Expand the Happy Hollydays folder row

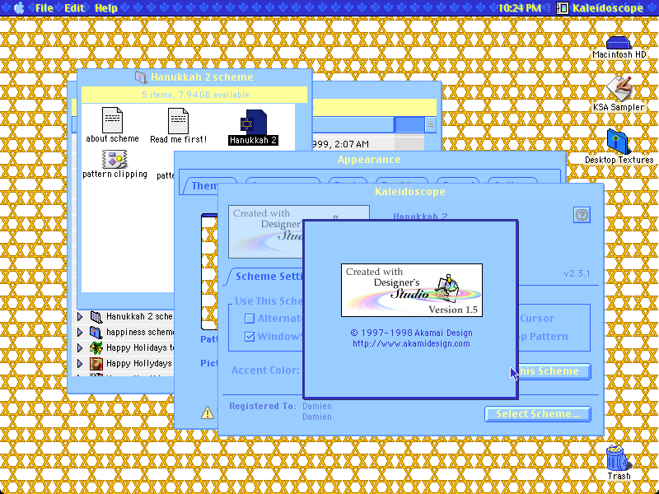pyautogui.click(x=80, y=363)
